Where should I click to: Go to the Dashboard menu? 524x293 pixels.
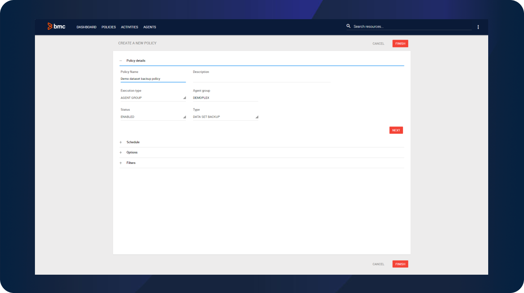(x=86, y=27)
